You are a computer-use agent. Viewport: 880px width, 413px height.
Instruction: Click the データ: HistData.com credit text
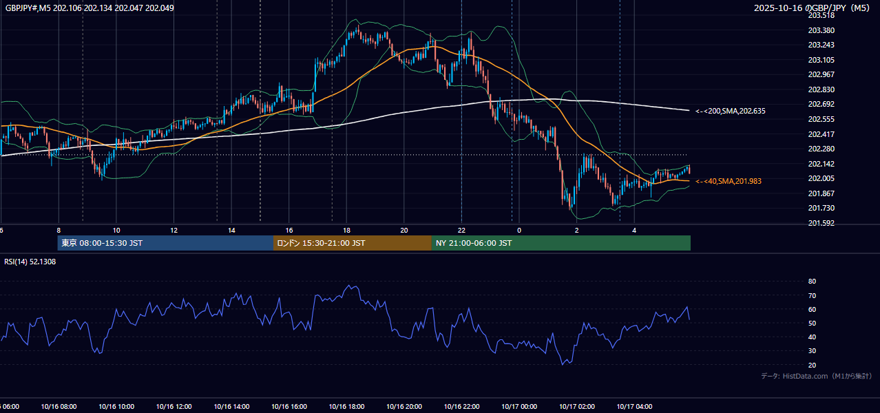click(816, 376)
